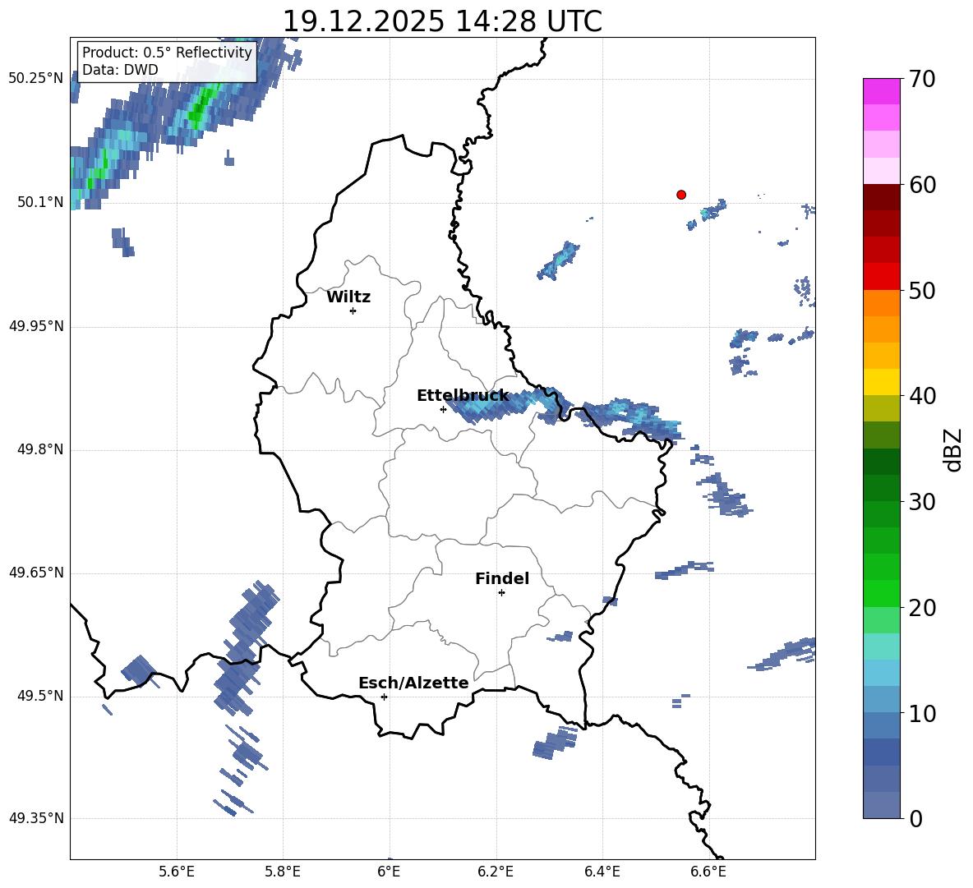
Task: Click the 5.6°E longitude label
Action: tap(177, 872)
